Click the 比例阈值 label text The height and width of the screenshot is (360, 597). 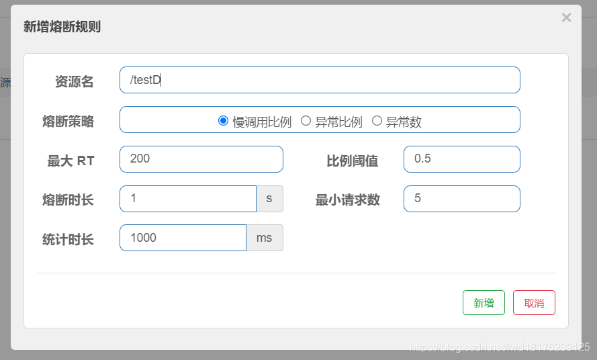tap(352, 161)
